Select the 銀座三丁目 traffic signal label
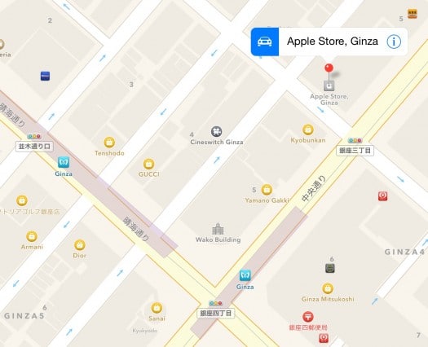Viewport: 428px width, 347px height. [x=355, y=151]
